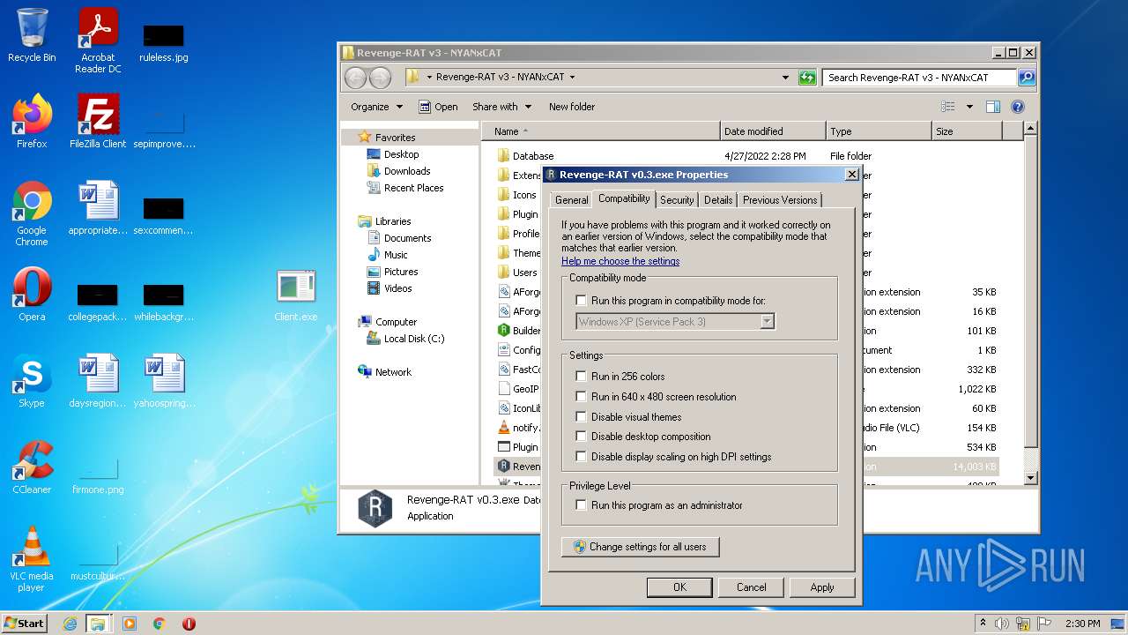Open Internet Explorer from taskbar
Viewport: 1128px width, 635px height.
pos(70,624)
